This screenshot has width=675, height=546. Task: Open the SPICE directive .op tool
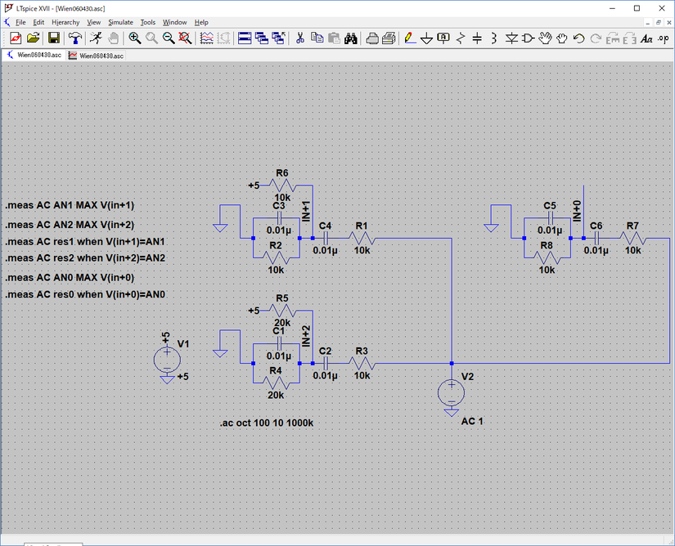[663, 38]
